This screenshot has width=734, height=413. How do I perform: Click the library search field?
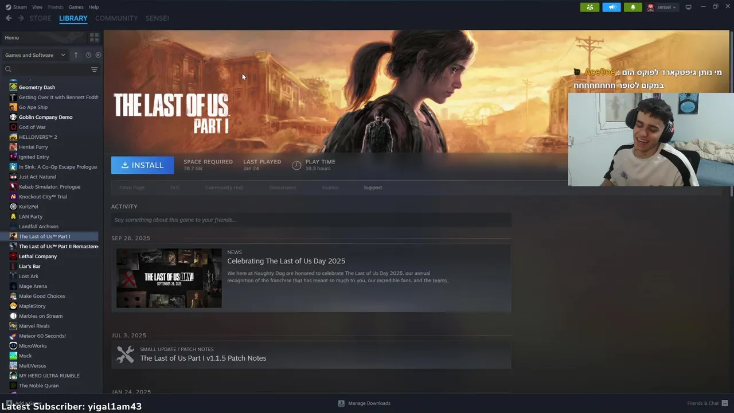coord(46,69)
